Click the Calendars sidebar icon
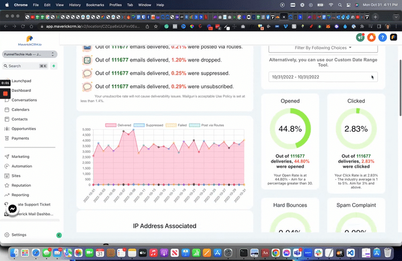 tap(7, 109)
